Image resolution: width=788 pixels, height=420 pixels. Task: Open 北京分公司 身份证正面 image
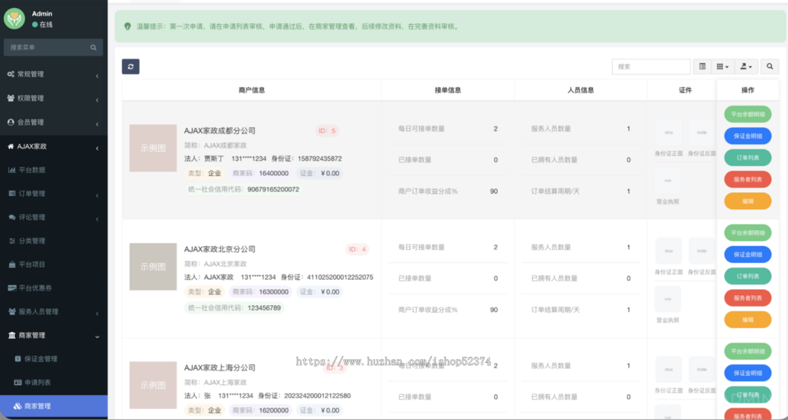tap(668, 251)
